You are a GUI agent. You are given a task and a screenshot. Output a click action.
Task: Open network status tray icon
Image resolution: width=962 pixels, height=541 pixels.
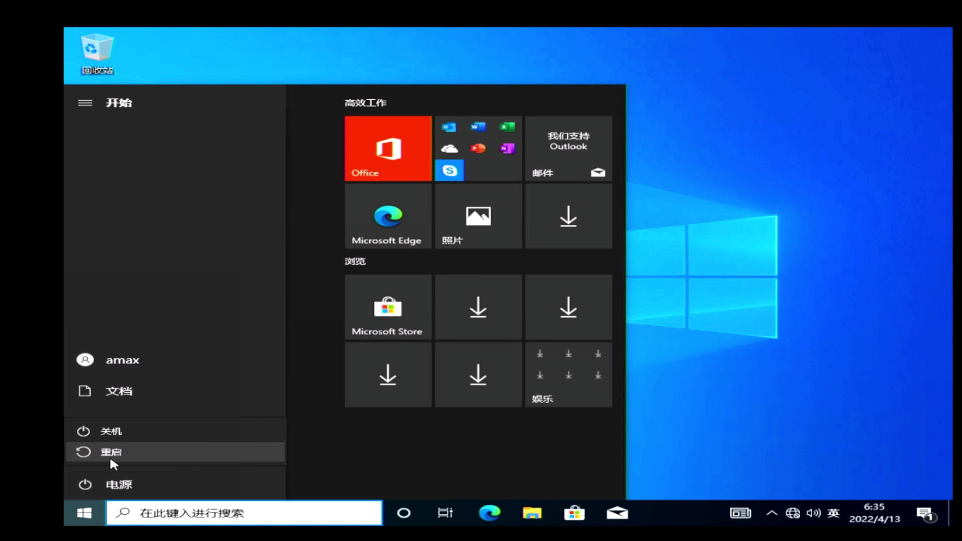[793, 513]
